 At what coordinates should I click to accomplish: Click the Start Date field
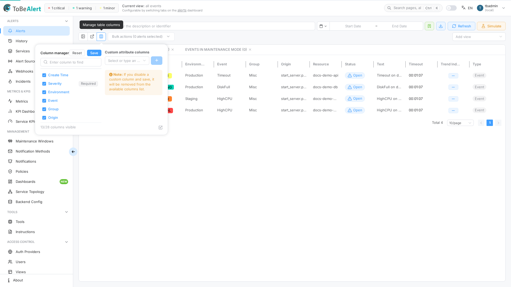click(x=353, y=26)
